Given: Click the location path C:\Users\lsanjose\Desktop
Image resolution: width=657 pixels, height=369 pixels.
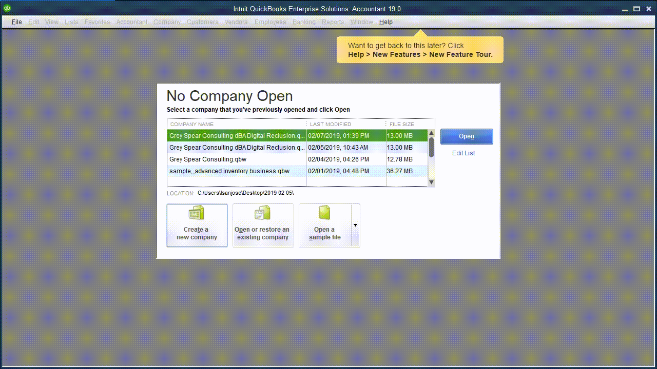Looking at the screenshot, I should tap(245, 193).
